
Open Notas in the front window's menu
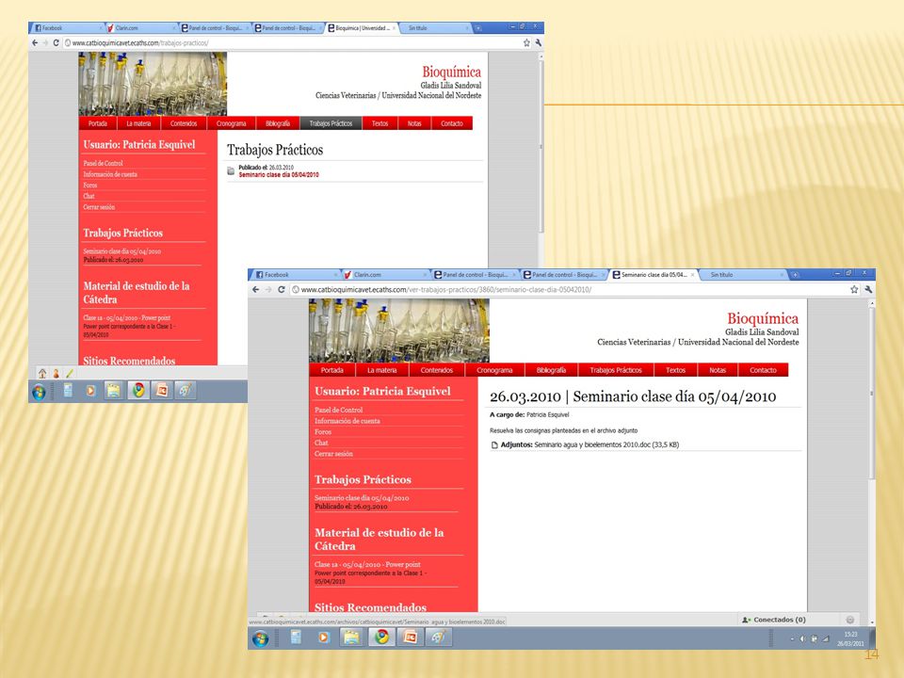(718, 370)
